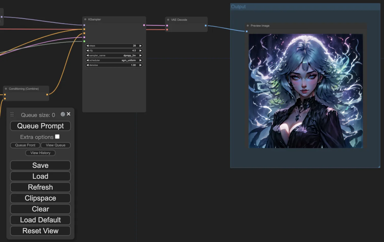Click Preview Image blue input socket

pyautogui.click(x=247, y=31)
